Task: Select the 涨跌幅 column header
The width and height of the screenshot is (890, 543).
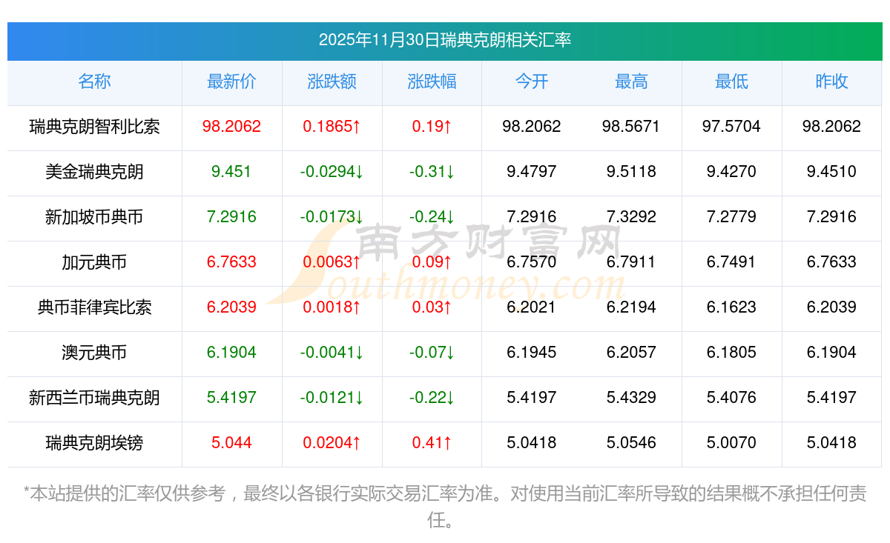Action: pyautogui.click(x=432, y=81)
